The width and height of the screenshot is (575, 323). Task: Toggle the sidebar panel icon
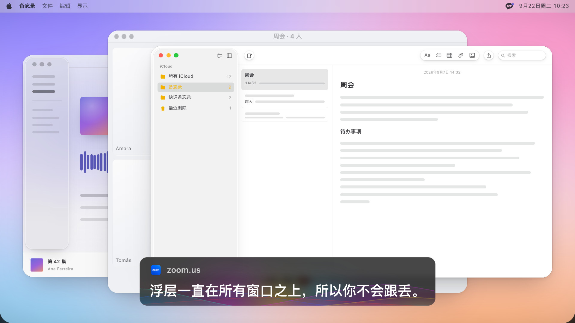click(229, 56)
